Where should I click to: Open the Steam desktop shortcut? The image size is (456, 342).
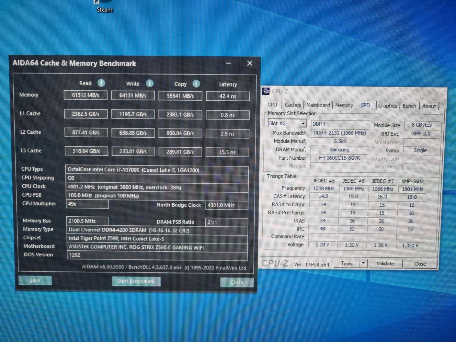[104, 6]
